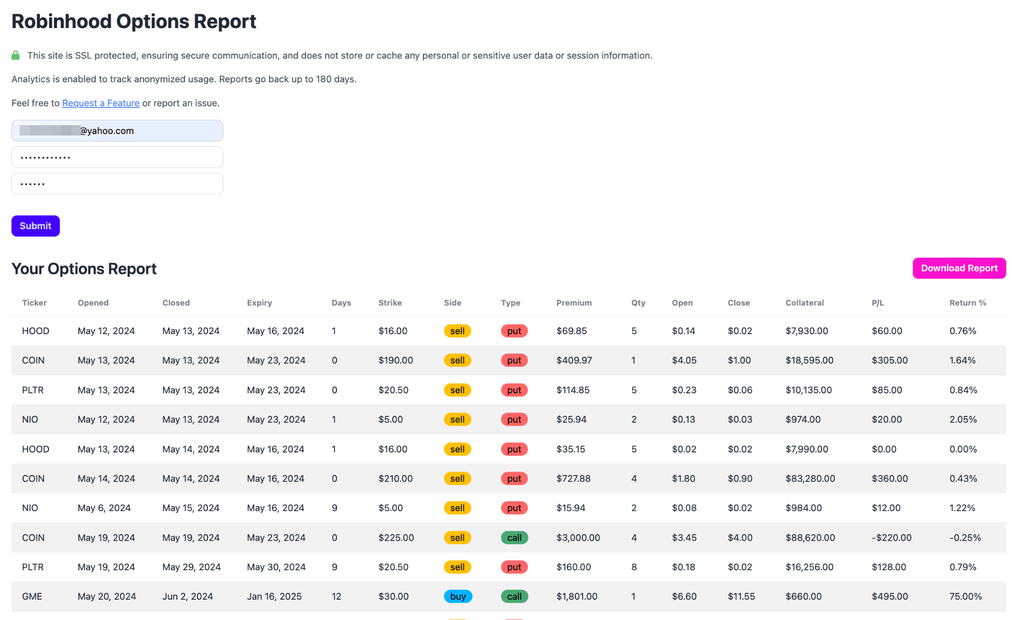This screenshot has width=1018, height=620.
Task: Focus the six-dot code field
Action: click(117, 184)
